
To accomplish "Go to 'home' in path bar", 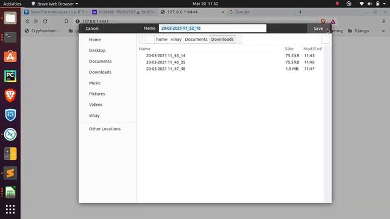I will (x=161, y=39).
